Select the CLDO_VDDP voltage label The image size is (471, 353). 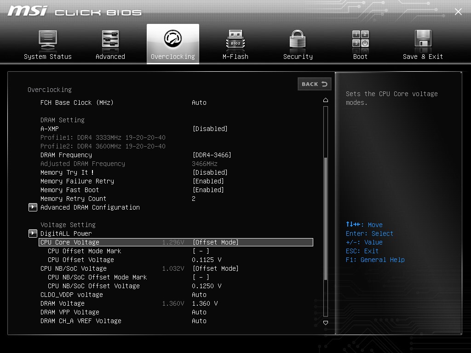(x=71, y=295)
